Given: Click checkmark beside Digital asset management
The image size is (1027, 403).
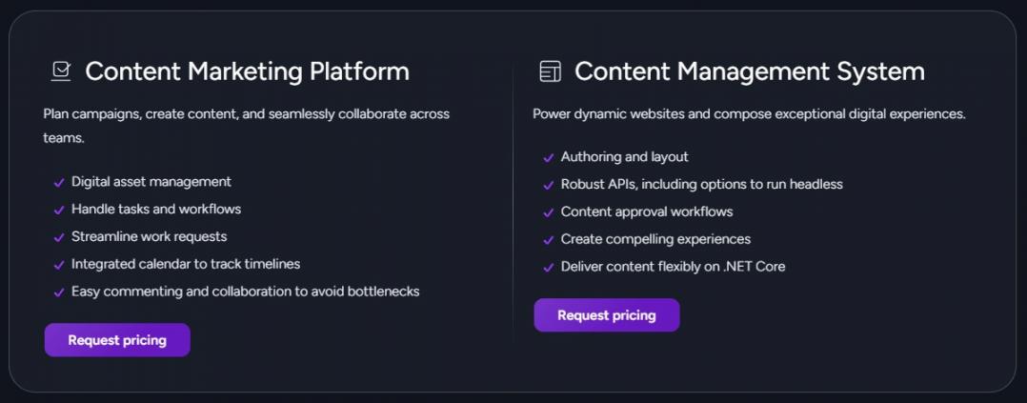Looking at the screenshot, I should click(x=59, y=183).
